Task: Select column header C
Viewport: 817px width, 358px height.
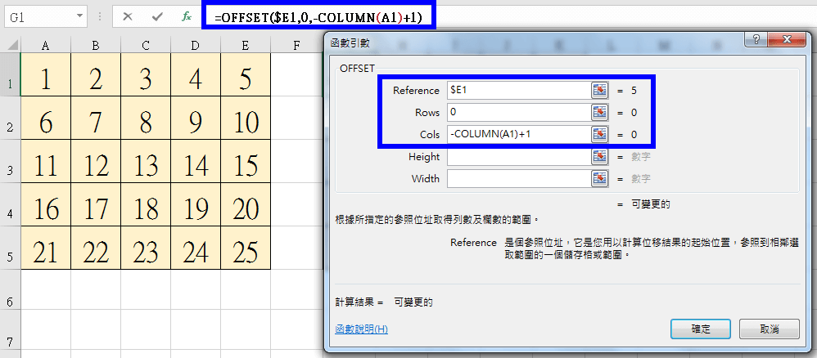Action: click(x=145, y=45)
